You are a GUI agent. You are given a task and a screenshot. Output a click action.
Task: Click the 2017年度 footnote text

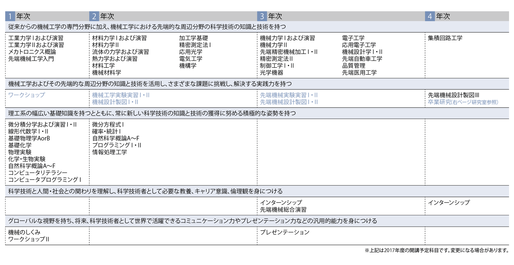click(437, 250)
